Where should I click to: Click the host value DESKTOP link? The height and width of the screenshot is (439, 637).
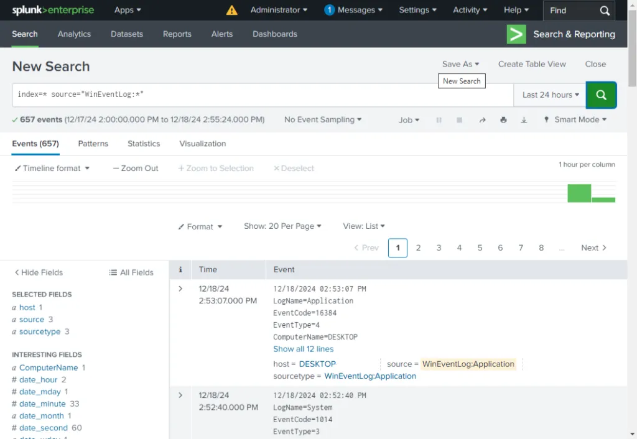click(x=317, y=364)
